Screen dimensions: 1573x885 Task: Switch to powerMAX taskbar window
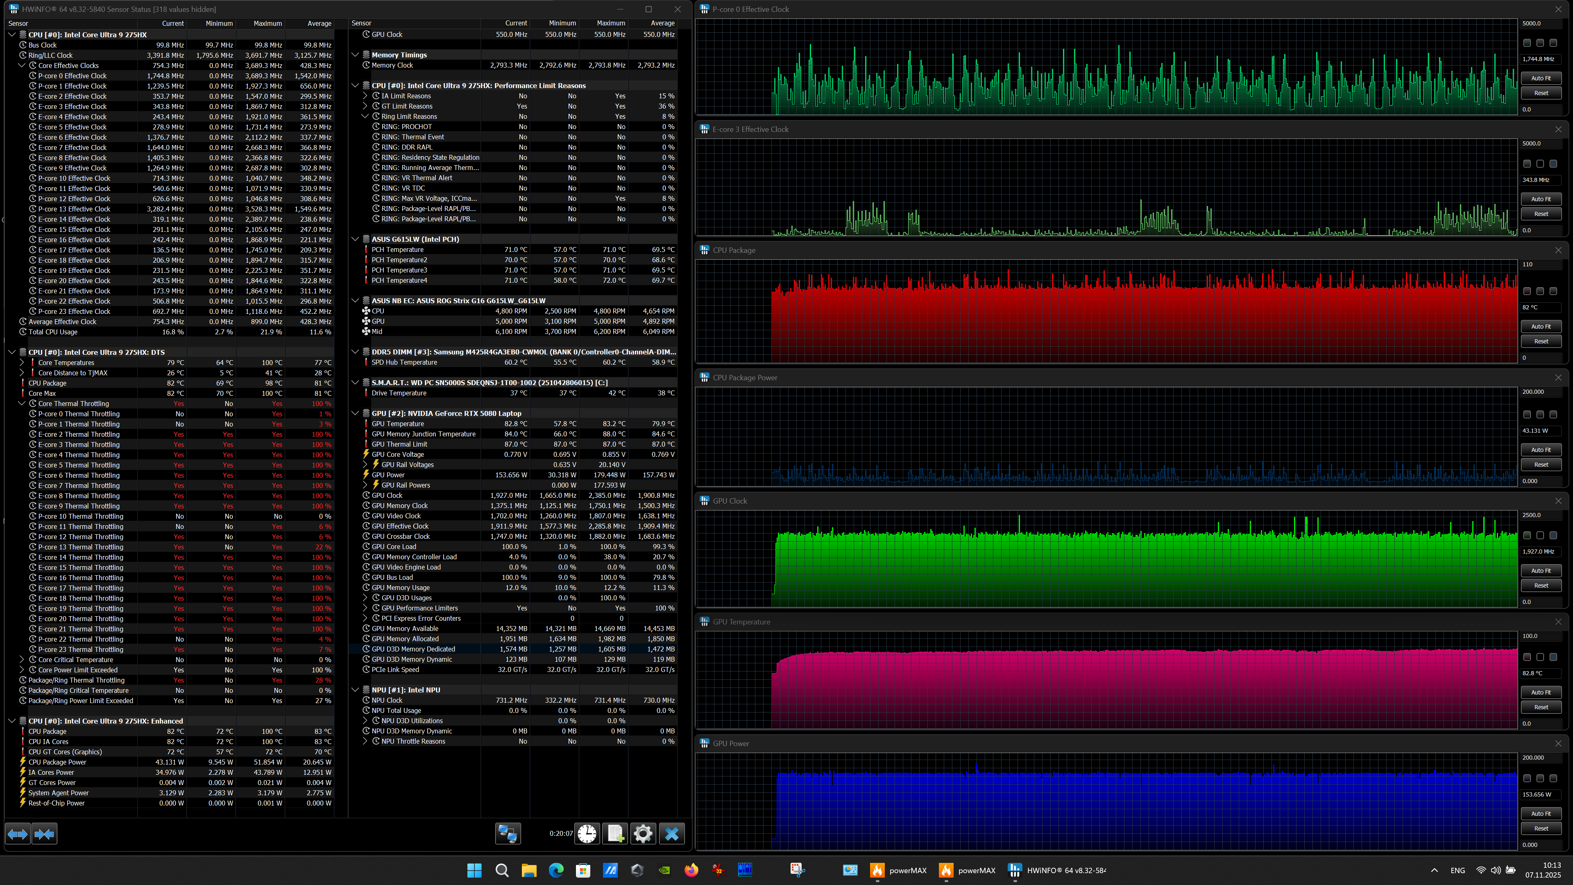[899, 870]
